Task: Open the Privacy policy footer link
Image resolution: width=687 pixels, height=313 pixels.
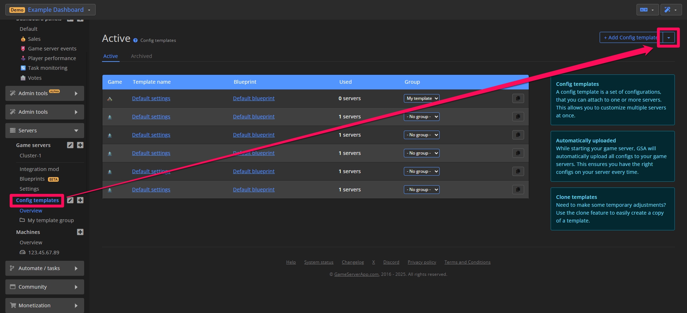Action: pos(422,262)
